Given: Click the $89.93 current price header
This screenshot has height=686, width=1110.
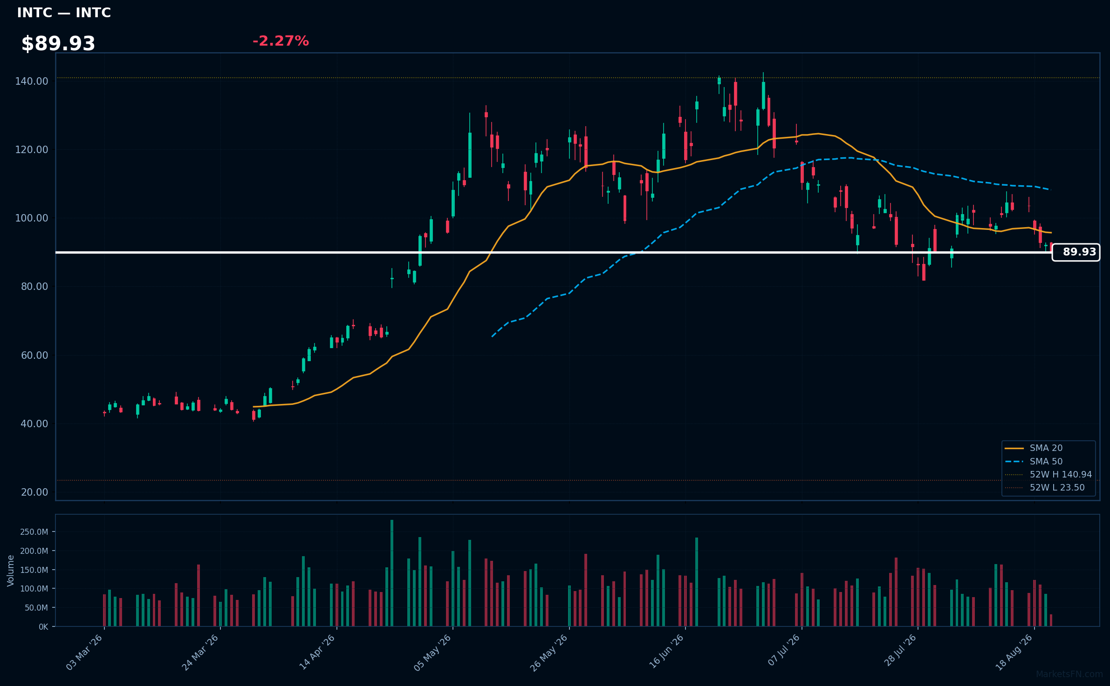Looking at the screenshot, I should pyautogui.click(x=58, y=44).
